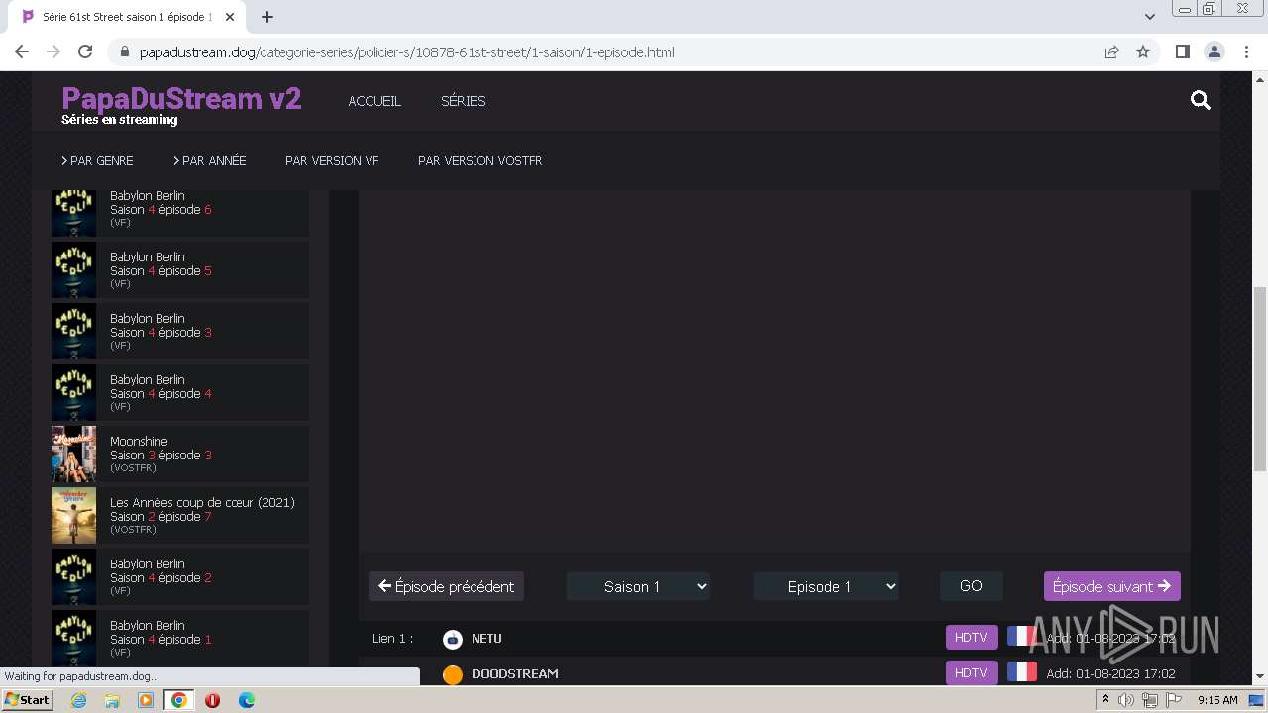Click the video player area
1268x713 pixels.
774,370
